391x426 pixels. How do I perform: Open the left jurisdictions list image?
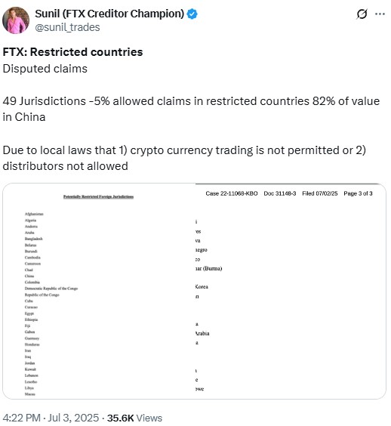point(99,292)
